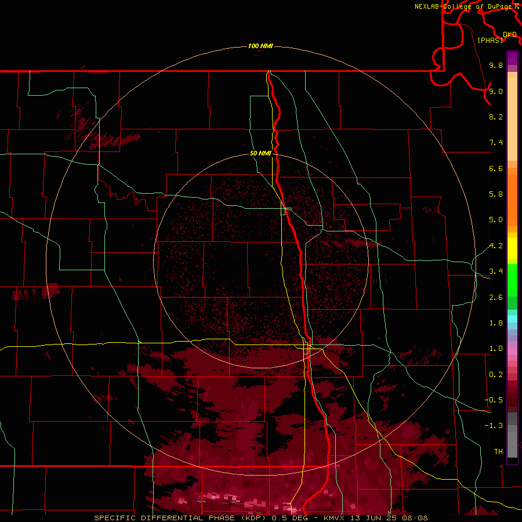The image size is (522, 522).
Task: Click the 1.0 value on color scale
Action: click(496, 349)
